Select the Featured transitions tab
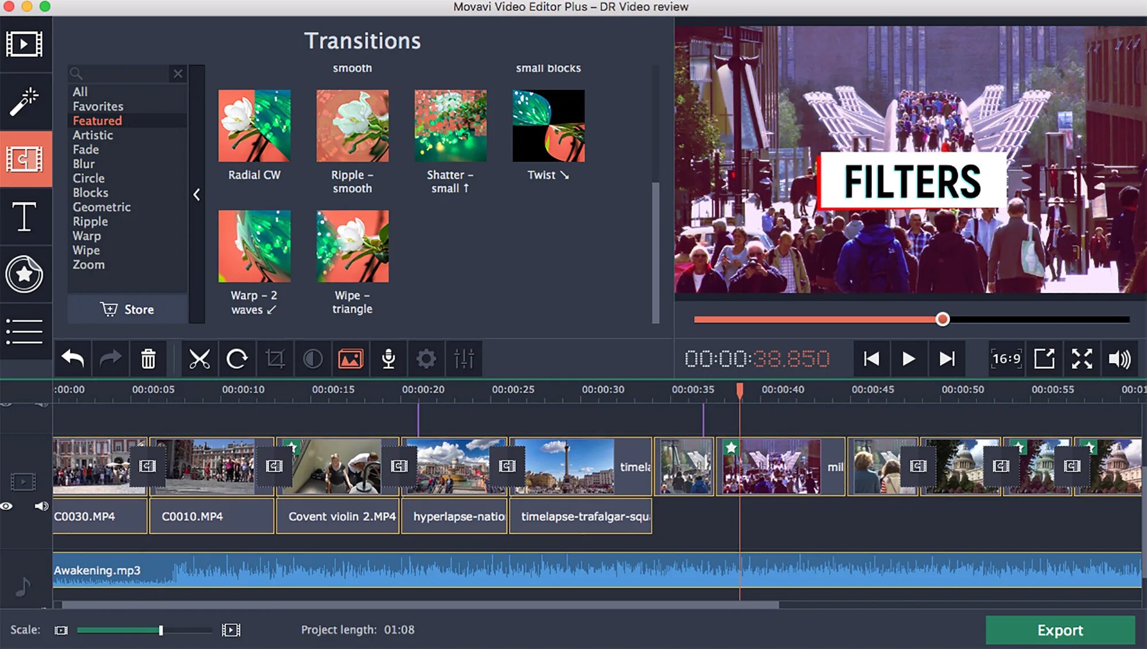1147x649 pixels. click(96, 120)
